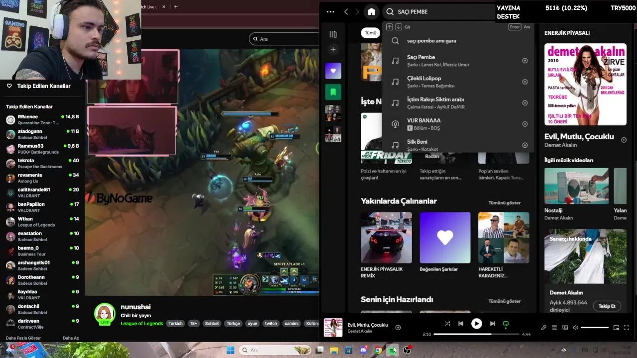The image size is (637, 358).
Task: Open OBS Studio from the taskbar
Action: pyautogui.click(x=407, y=350)
